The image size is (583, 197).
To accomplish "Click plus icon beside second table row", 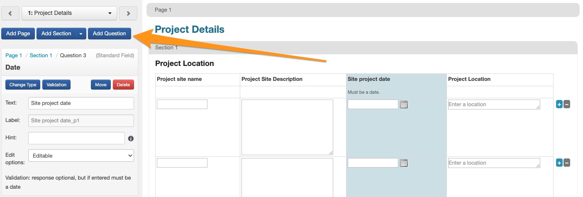I will pyautogui.click(x=559, y=163).
